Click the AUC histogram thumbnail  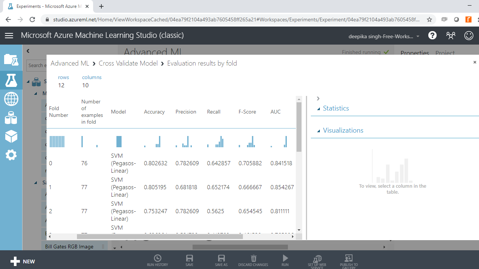click(279, 142)
